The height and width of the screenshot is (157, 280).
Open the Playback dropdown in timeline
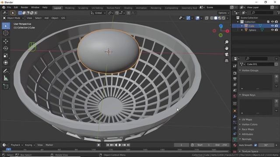pyautogui.click(x=17, y=145)
